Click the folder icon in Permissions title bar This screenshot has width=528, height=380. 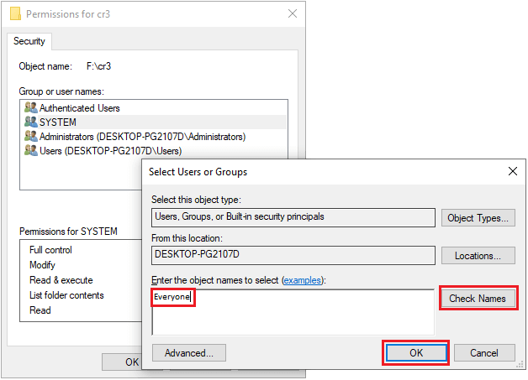pos(14,14)
